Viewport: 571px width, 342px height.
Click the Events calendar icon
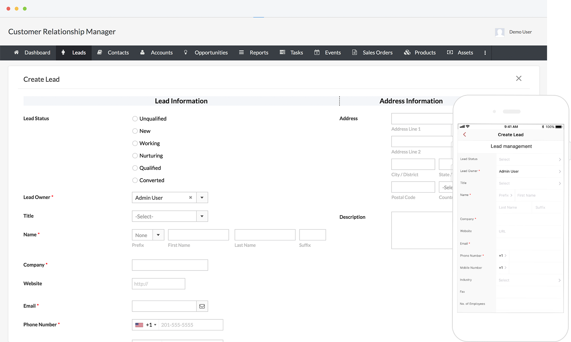317,52
